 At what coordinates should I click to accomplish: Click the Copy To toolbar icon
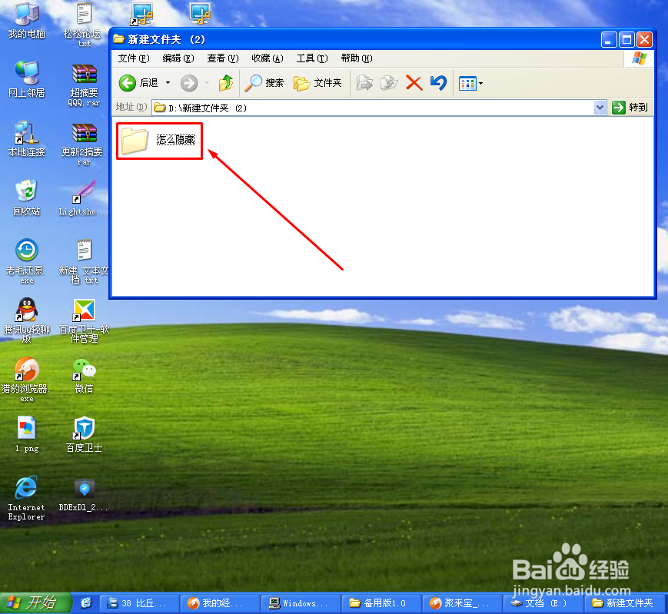(389, 83)
